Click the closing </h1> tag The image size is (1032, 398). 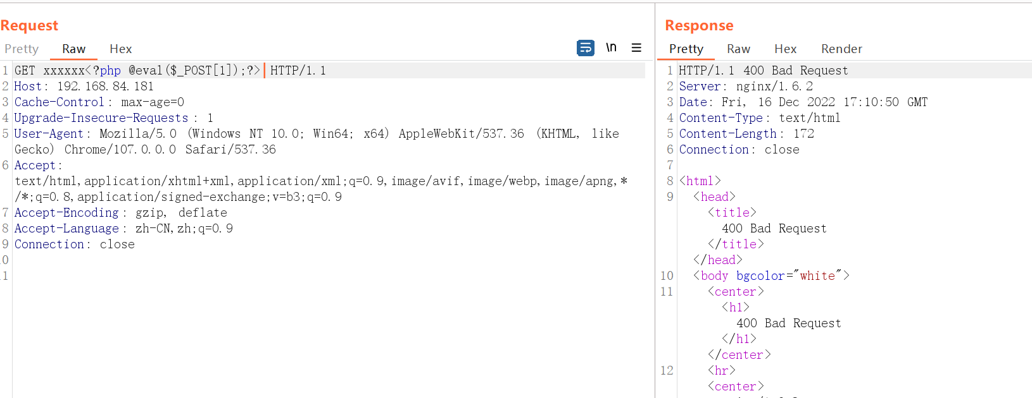pos(739,339)
